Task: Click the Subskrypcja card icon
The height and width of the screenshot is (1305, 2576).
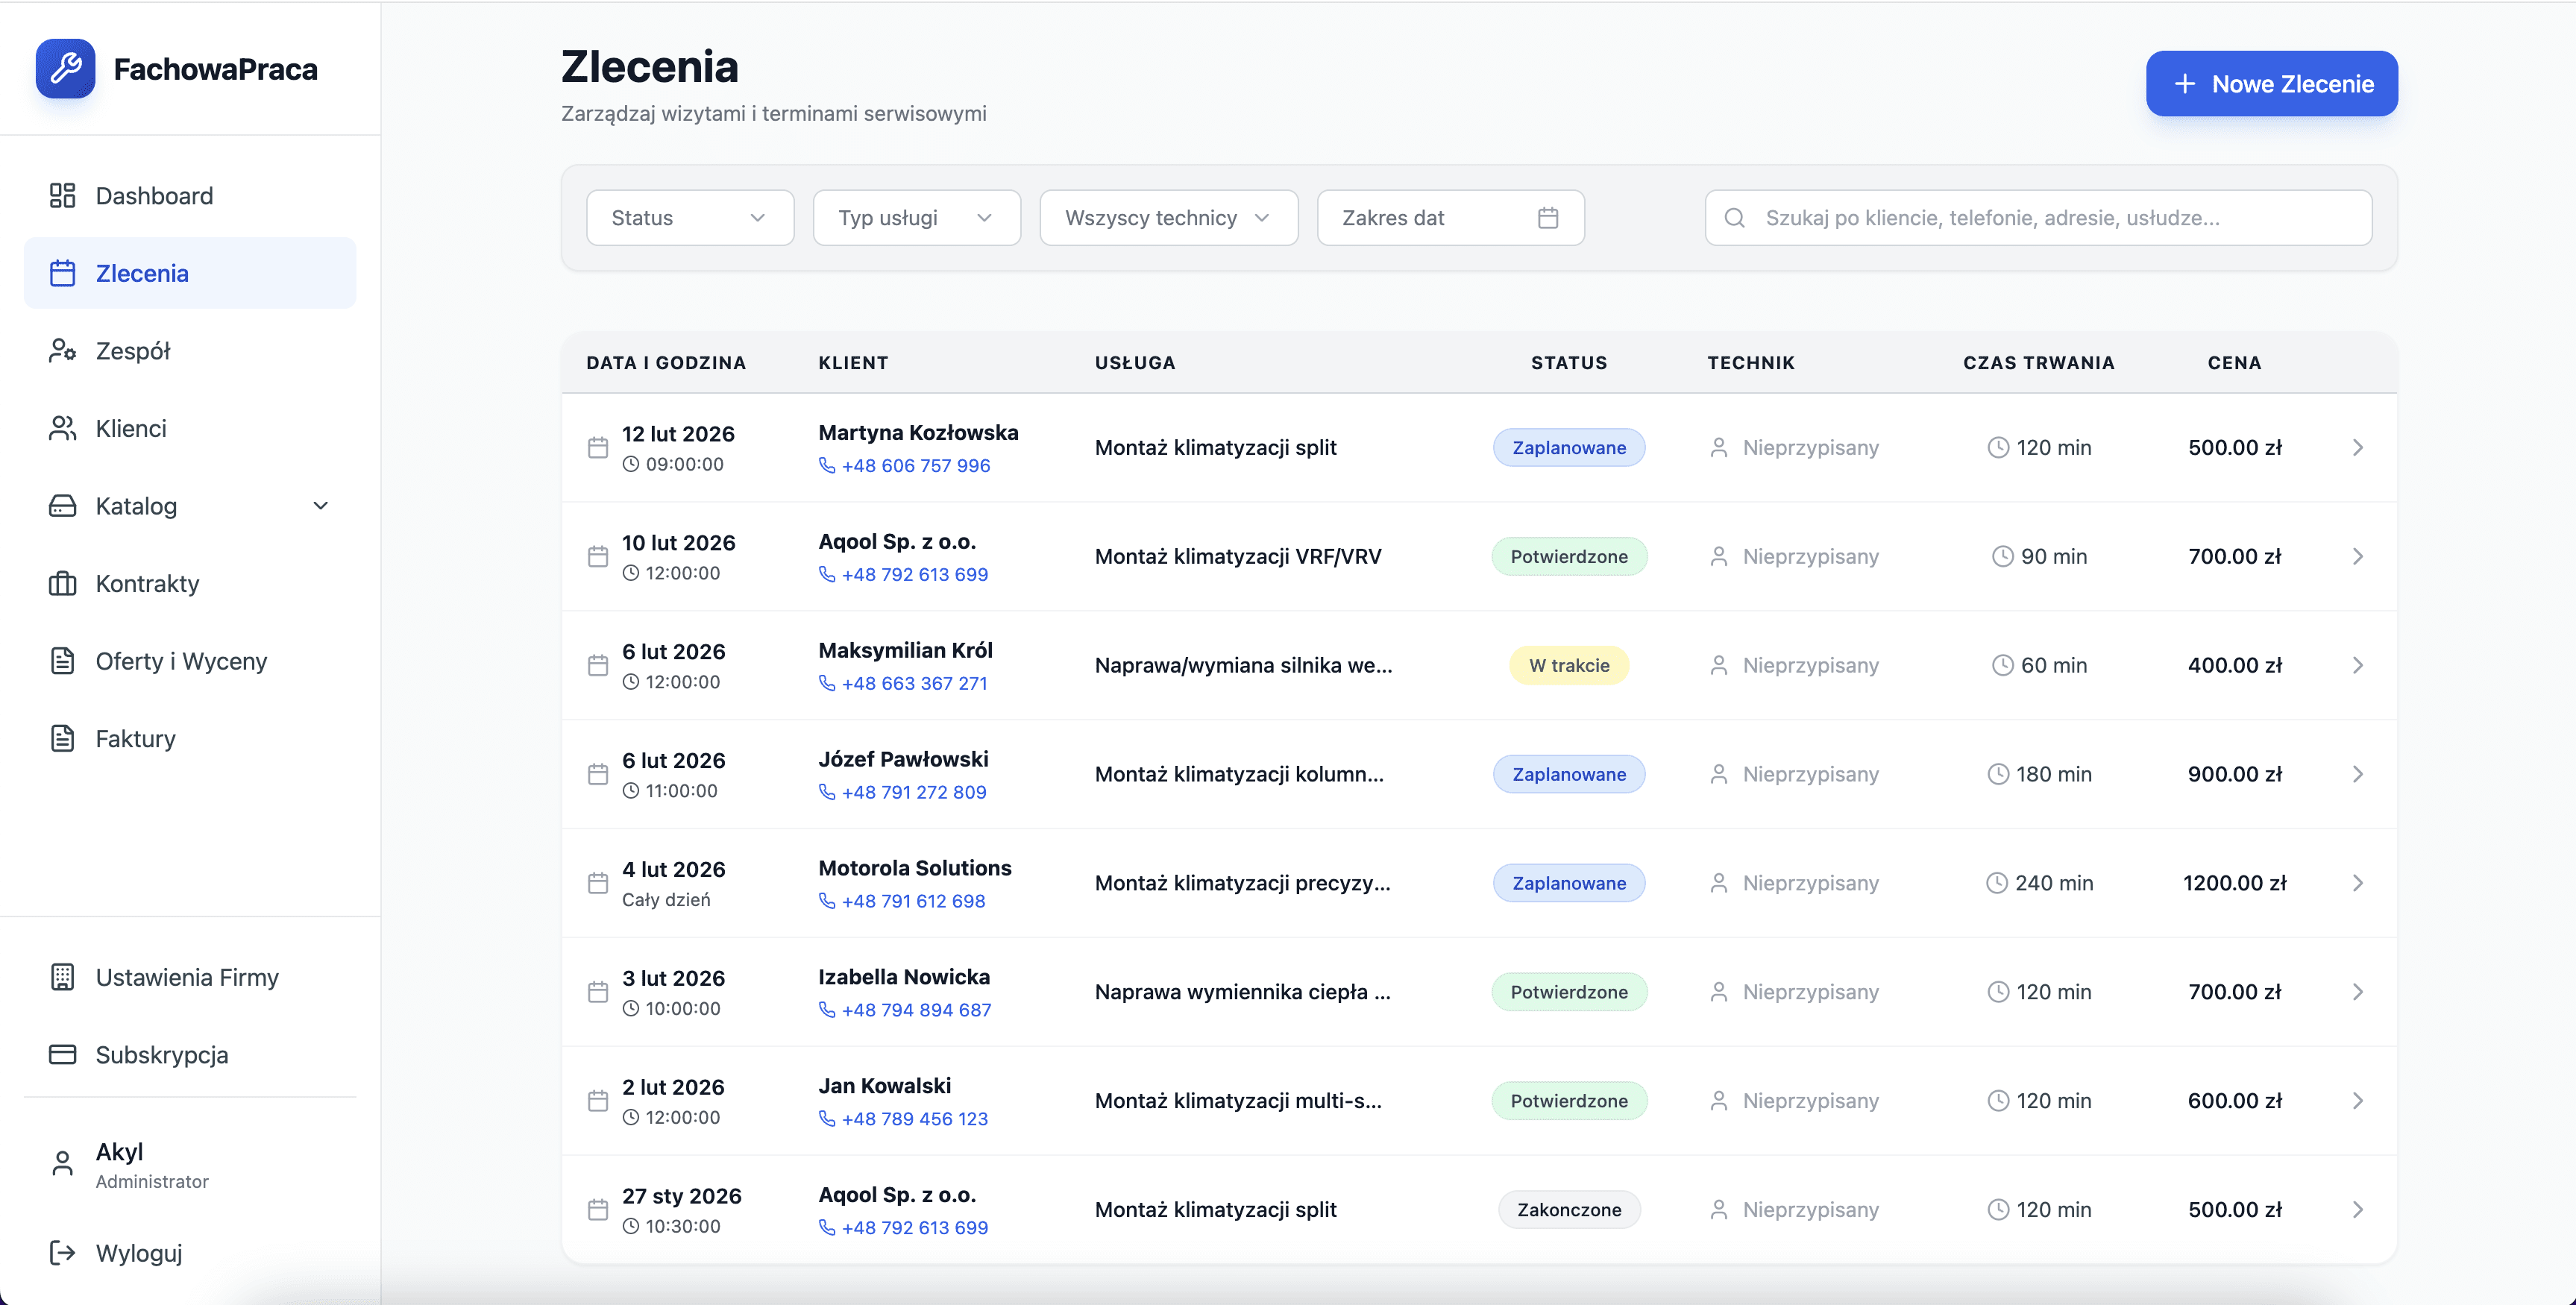Action: (62, 1054)
